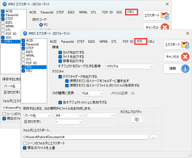Viewport: 192px width, 158px height.
Task: Check the IGES checkbox in the front window's format list
Action: pyautogui.click(x=23, y=52)
